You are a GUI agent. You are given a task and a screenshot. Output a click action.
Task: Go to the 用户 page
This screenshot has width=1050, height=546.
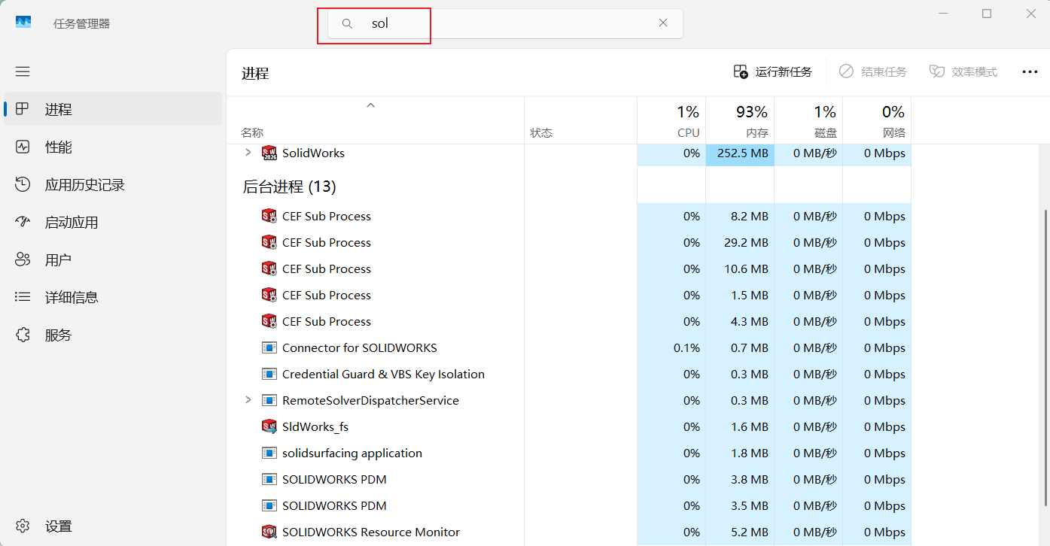pyautogui.click(x=113, y=259)
